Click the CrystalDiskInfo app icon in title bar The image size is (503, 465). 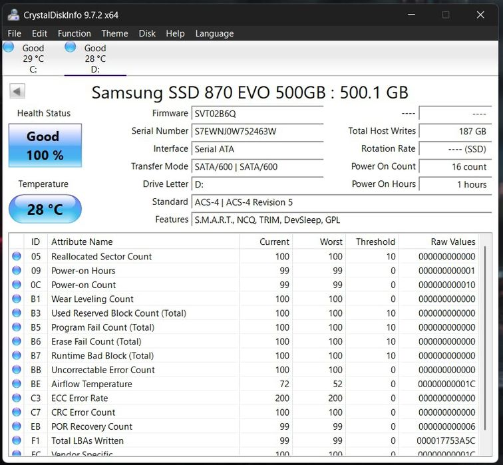[x=13, y=15]
